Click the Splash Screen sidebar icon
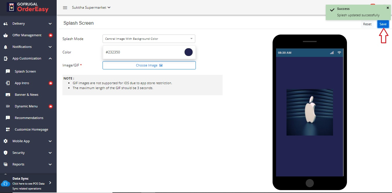The image size is (392, 193). click(x=8, y=71)
